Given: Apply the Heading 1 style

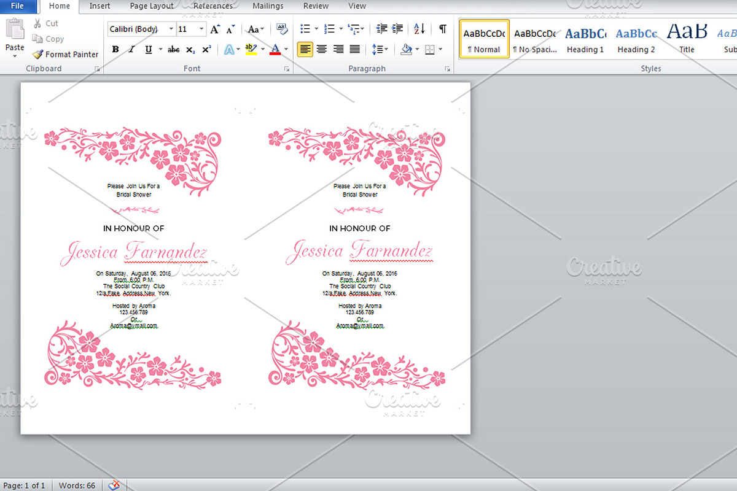Looking at the screenshot, I should (x=585, y=39).
